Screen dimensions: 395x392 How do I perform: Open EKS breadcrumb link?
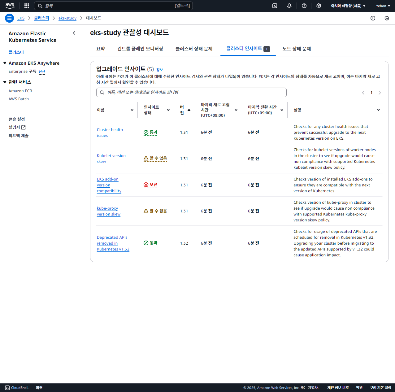21,18
